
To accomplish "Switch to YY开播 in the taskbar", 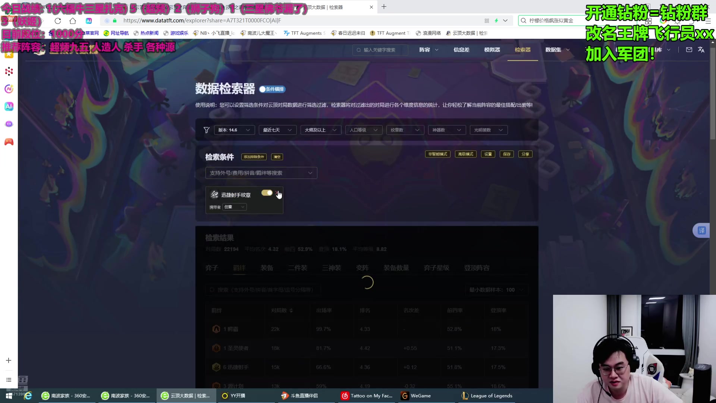I will [246, 396].
